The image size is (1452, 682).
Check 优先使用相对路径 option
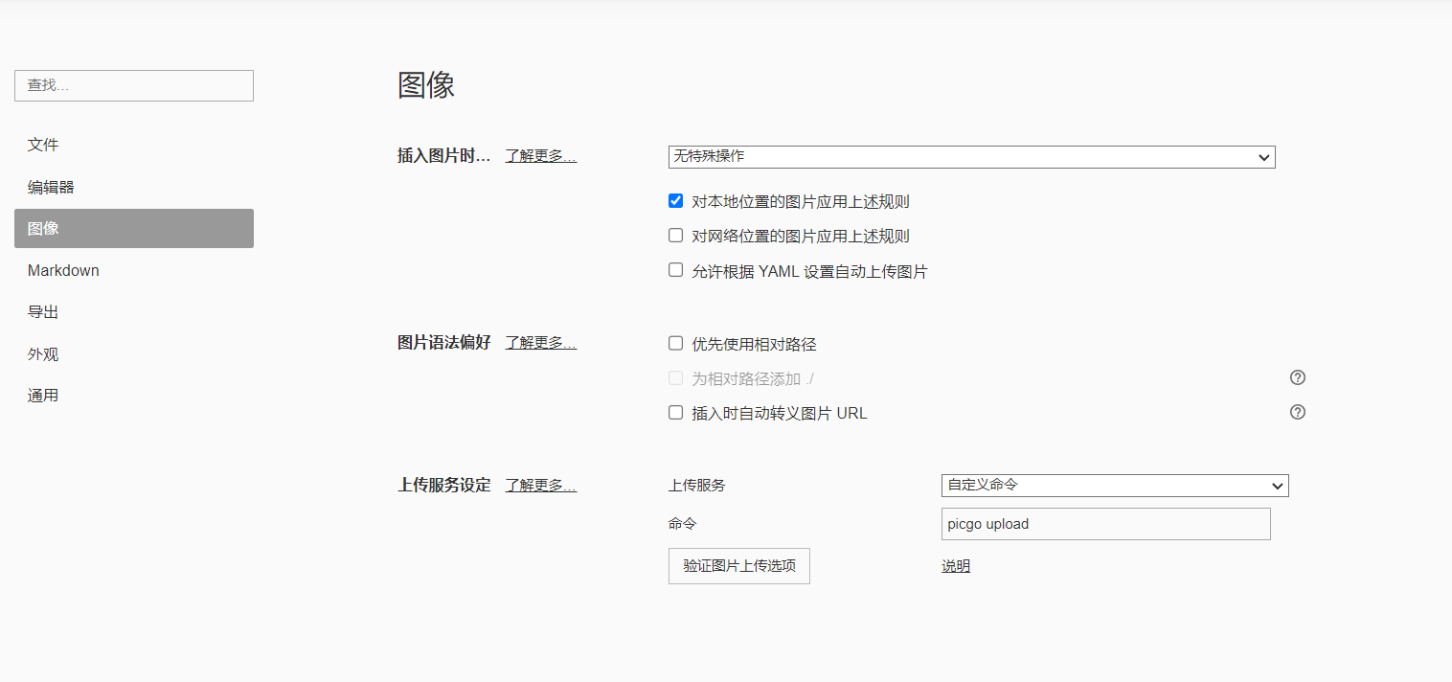[x=676, y=344]
